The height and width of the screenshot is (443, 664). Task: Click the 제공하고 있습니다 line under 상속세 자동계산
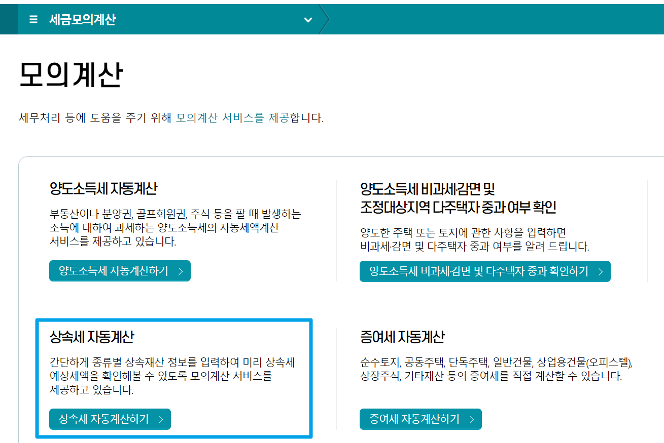[x=92, y=390]
